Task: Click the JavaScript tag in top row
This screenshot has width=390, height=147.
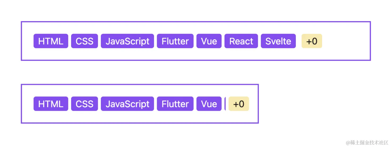Action: (x=127, y=41)
